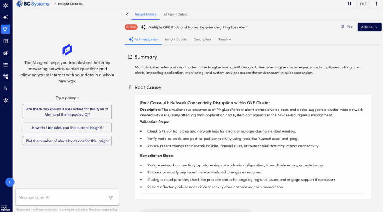Open the topology hierarchy icon in the sidebar
Image resolution: width=383 pixels, height=212 pixels.
(x=6, y=76)
